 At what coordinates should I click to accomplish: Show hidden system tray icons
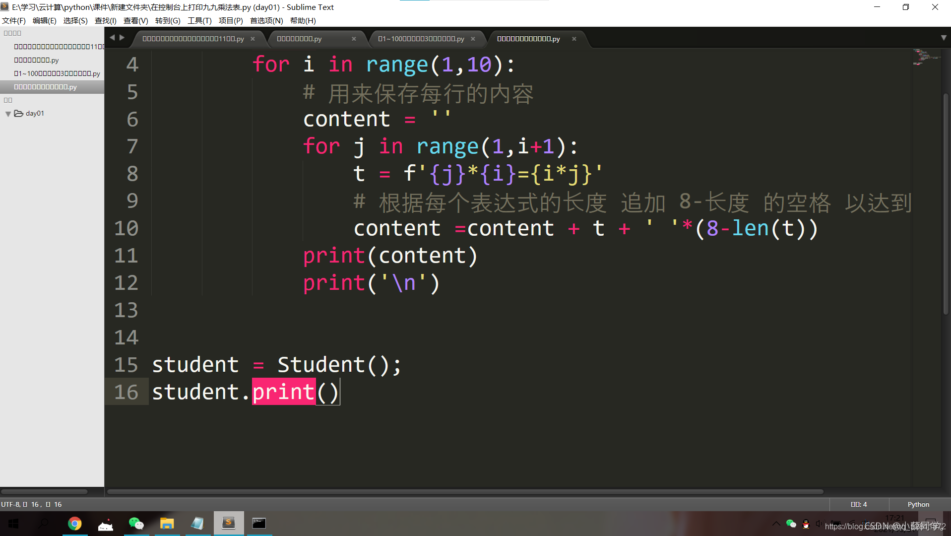pyautogui.click(x=776, y=524)
